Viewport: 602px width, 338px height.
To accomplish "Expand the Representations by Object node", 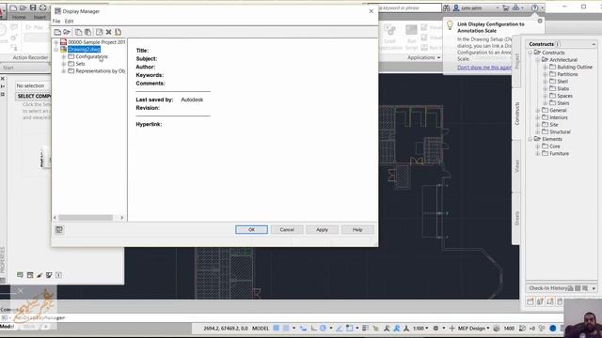I will tap(64, 71).
